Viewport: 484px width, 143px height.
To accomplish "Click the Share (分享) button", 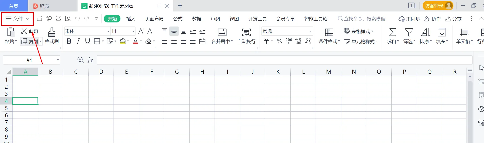I will 453,19.
